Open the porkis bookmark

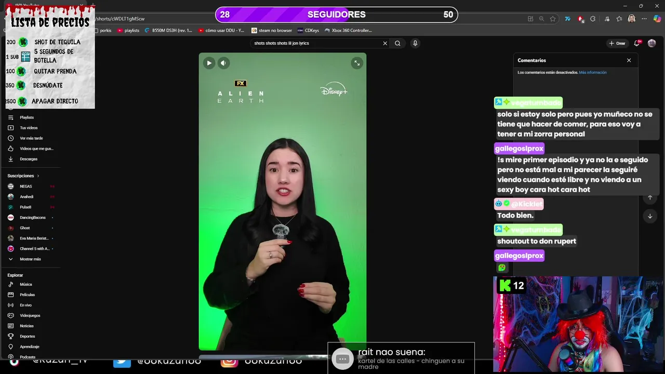pos(104,31)
